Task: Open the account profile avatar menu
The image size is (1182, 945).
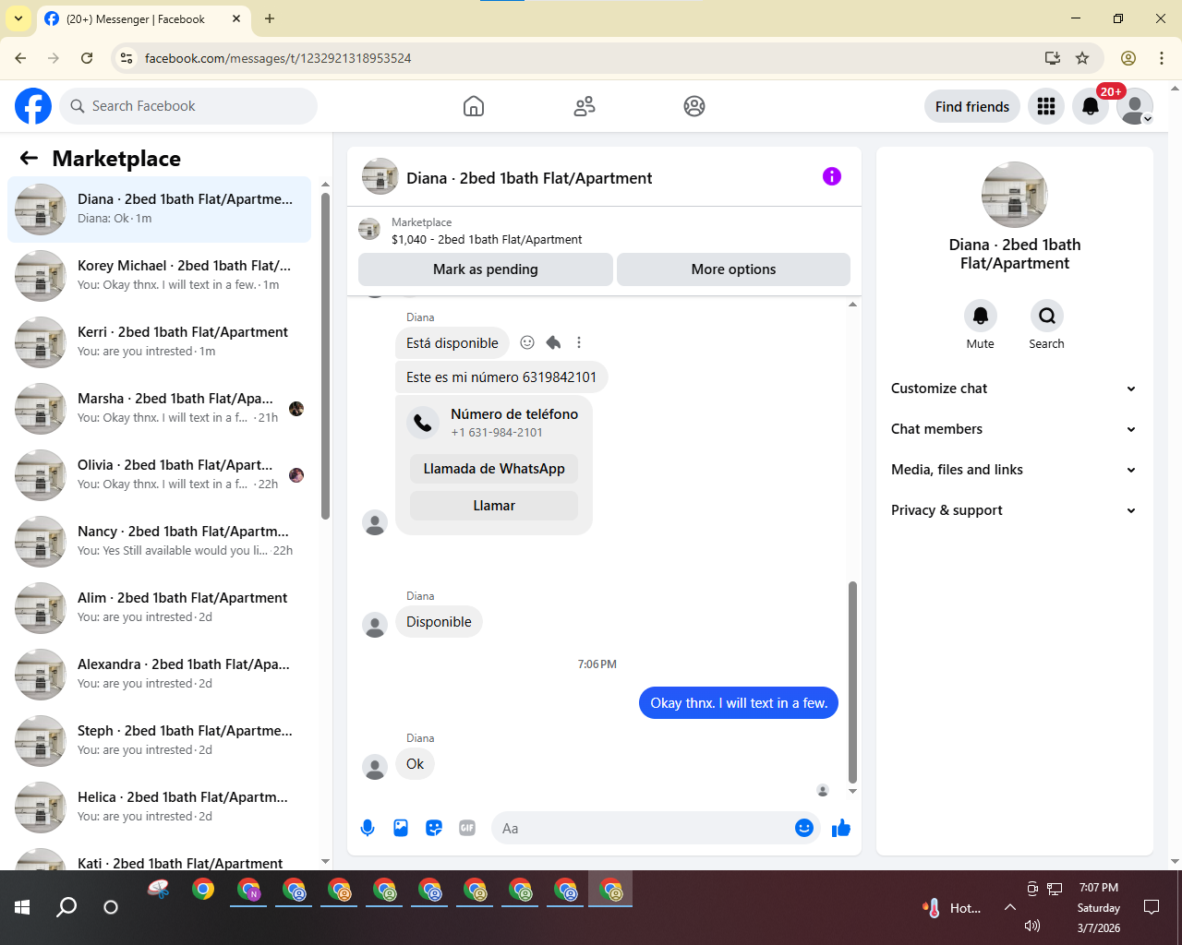Action: 1135,106
